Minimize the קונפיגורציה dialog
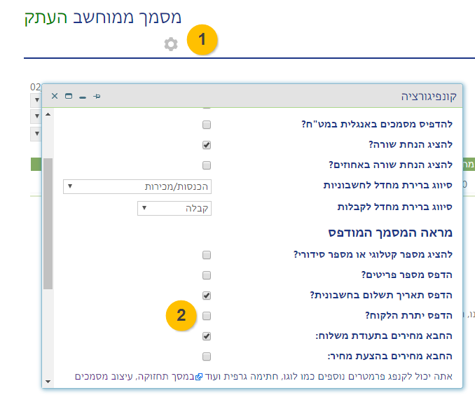This screenshot has width=475, height=395. point(83,97)
